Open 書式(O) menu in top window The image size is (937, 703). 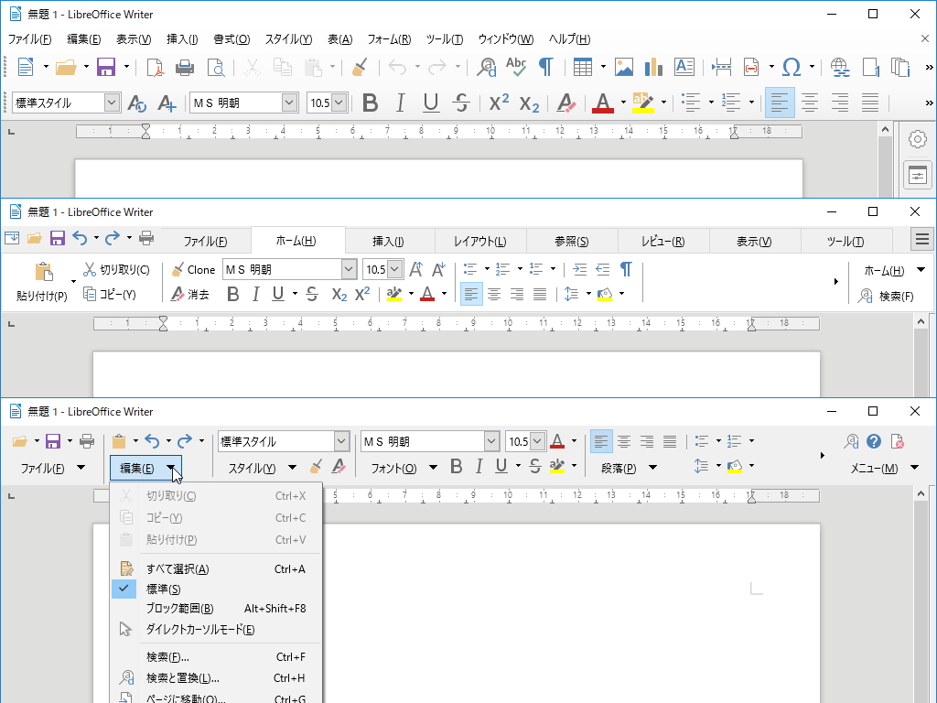point(232,39)
